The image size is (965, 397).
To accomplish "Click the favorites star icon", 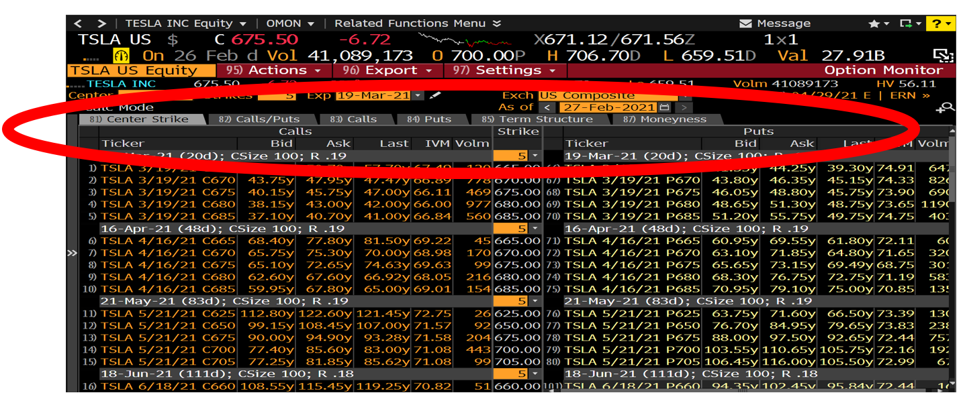I will (x=874, y=23).
